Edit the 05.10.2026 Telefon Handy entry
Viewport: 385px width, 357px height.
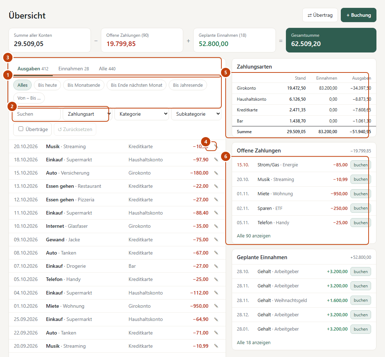[216, 279]
